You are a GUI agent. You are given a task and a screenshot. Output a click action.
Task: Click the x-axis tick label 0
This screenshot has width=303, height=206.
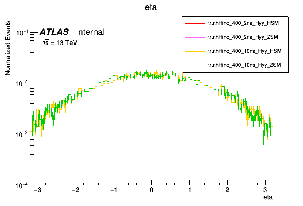tap(151, 190)
